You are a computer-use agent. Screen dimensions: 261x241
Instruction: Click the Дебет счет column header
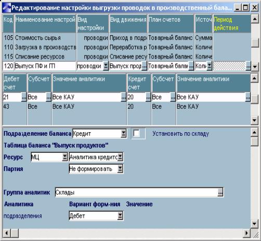pos(15,83)
